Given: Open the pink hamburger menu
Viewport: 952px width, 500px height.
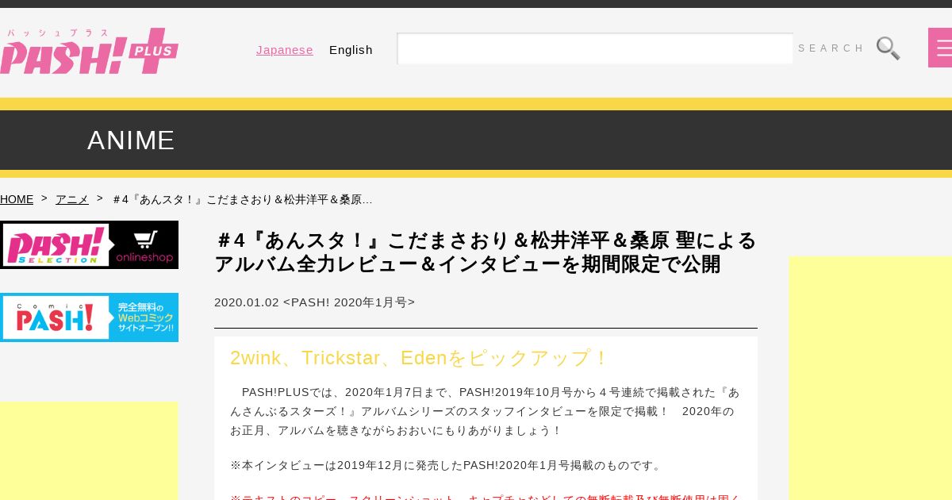Looking at the screenshot, I should tap(940, 48).
